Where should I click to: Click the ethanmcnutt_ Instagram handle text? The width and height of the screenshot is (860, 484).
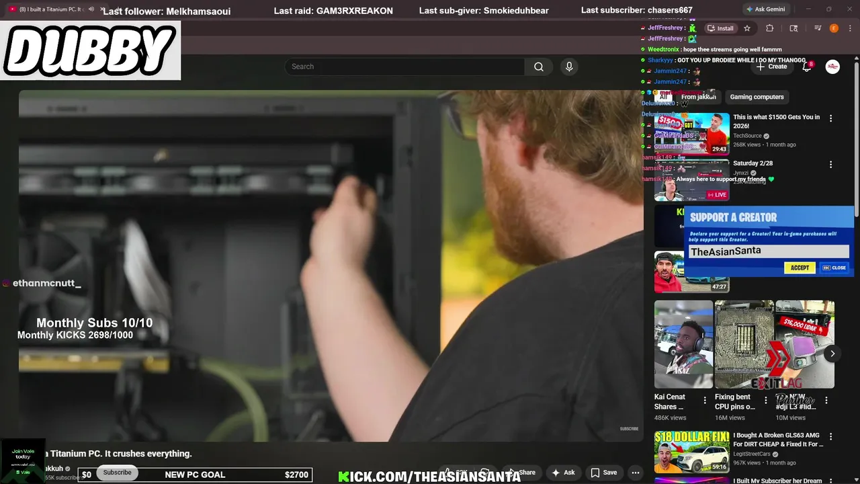[47, 284]
